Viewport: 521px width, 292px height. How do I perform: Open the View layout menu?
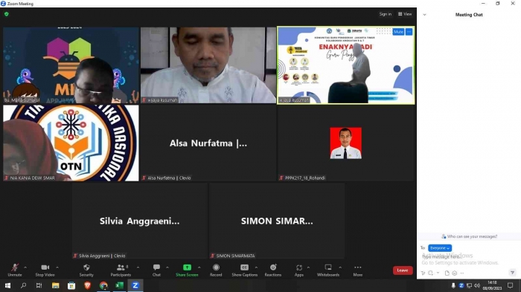click(x=405, y=14)
